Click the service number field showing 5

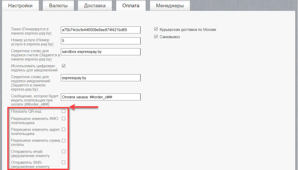(x=101, y=41)
